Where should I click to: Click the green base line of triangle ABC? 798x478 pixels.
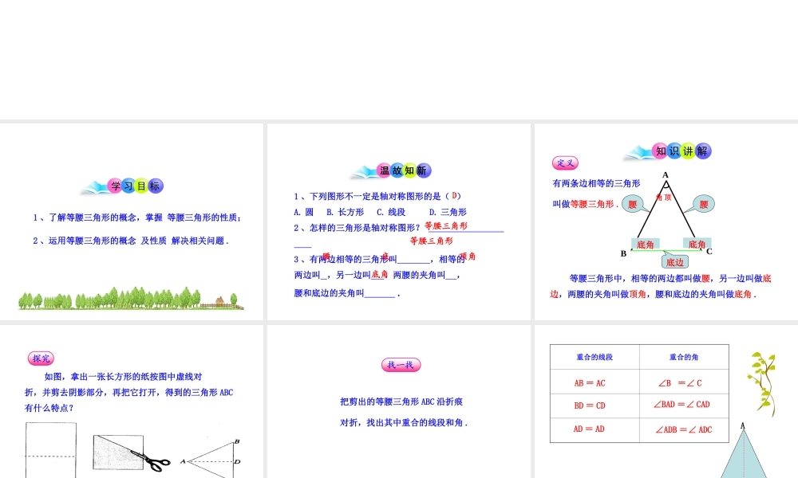point(667,250)
